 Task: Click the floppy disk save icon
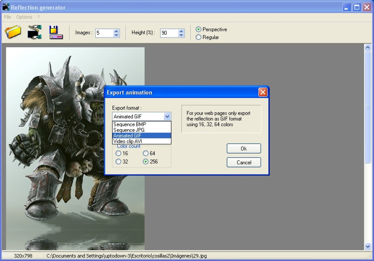click(56, 32)
